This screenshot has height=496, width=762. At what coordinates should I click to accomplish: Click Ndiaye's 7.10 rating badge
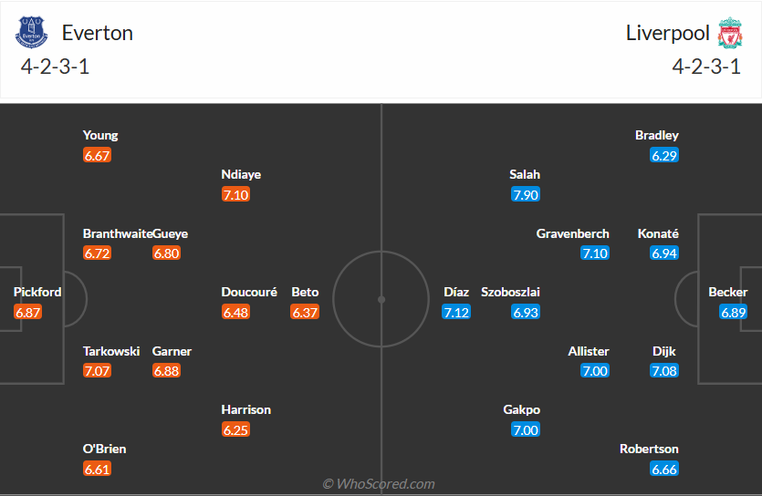pyautogui.click(x=235, y=194)
